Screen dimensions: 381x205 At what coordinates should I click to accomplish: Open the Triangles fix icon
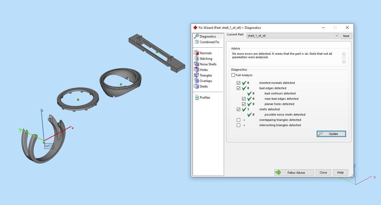pos(196,75)
